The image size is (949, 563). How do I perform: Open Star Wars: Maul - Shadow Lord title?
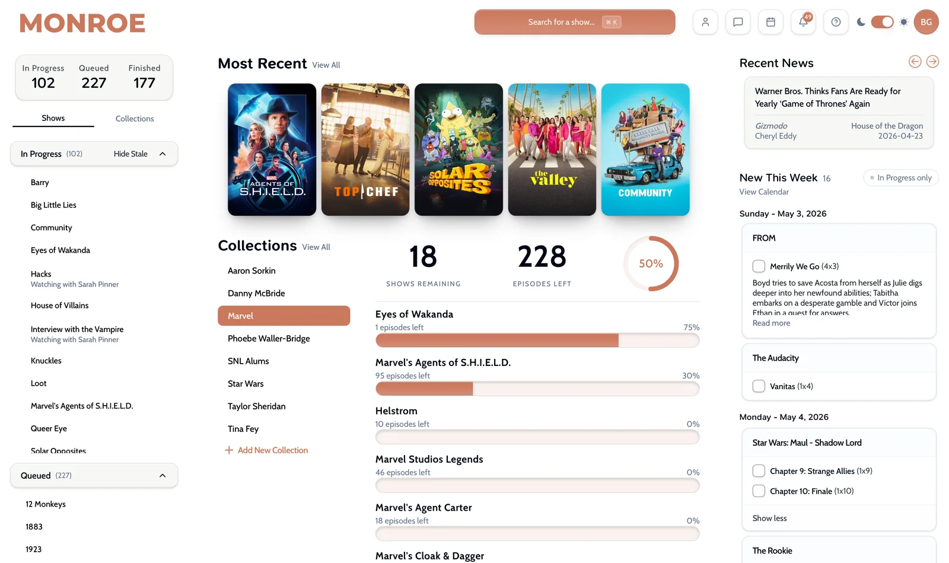807,443
